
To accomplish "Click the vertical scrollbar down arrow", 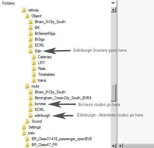I will pyautogui.click(x=114, y=146).
